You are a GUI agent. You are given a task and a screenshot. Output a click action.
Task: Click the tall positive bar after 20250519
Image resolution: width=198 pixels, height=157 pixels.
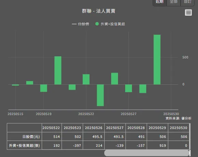(x=58, y=70)
